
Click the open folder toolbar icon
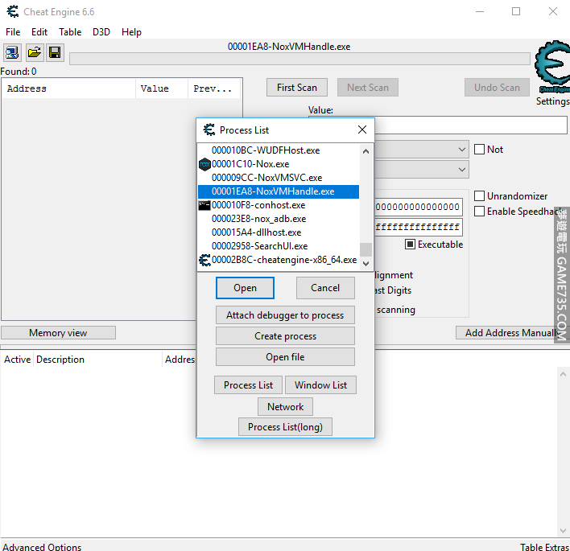[x=34, y=53]
